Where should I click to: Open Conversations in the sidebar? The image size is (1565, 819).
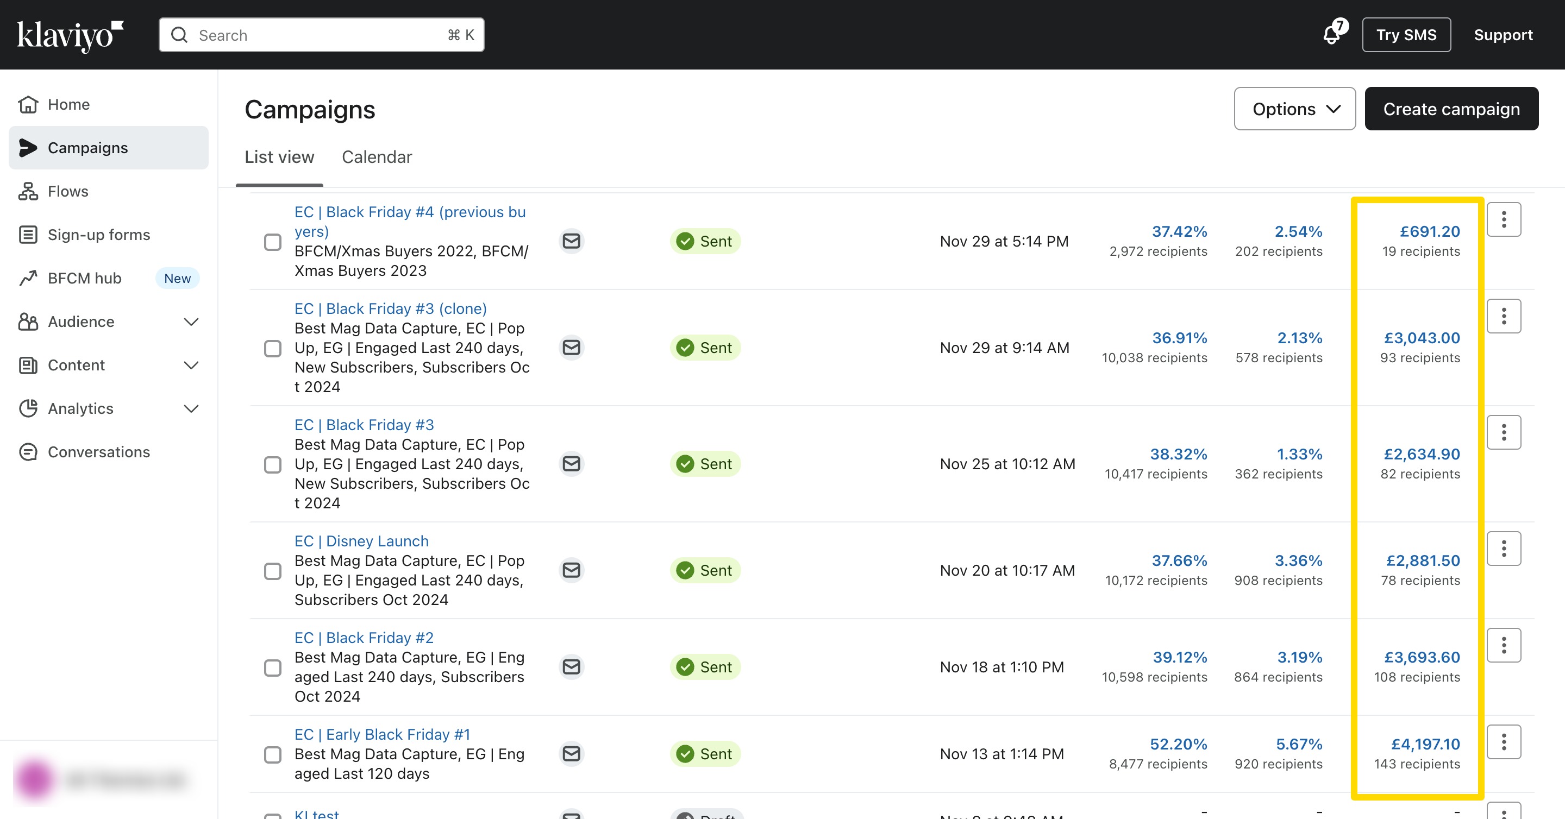pos(109,452)
